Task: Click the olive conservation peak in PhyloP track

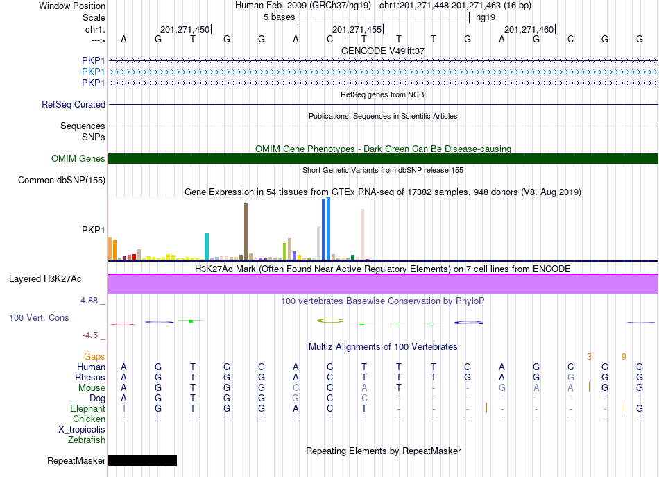Action: coord(330,321)
